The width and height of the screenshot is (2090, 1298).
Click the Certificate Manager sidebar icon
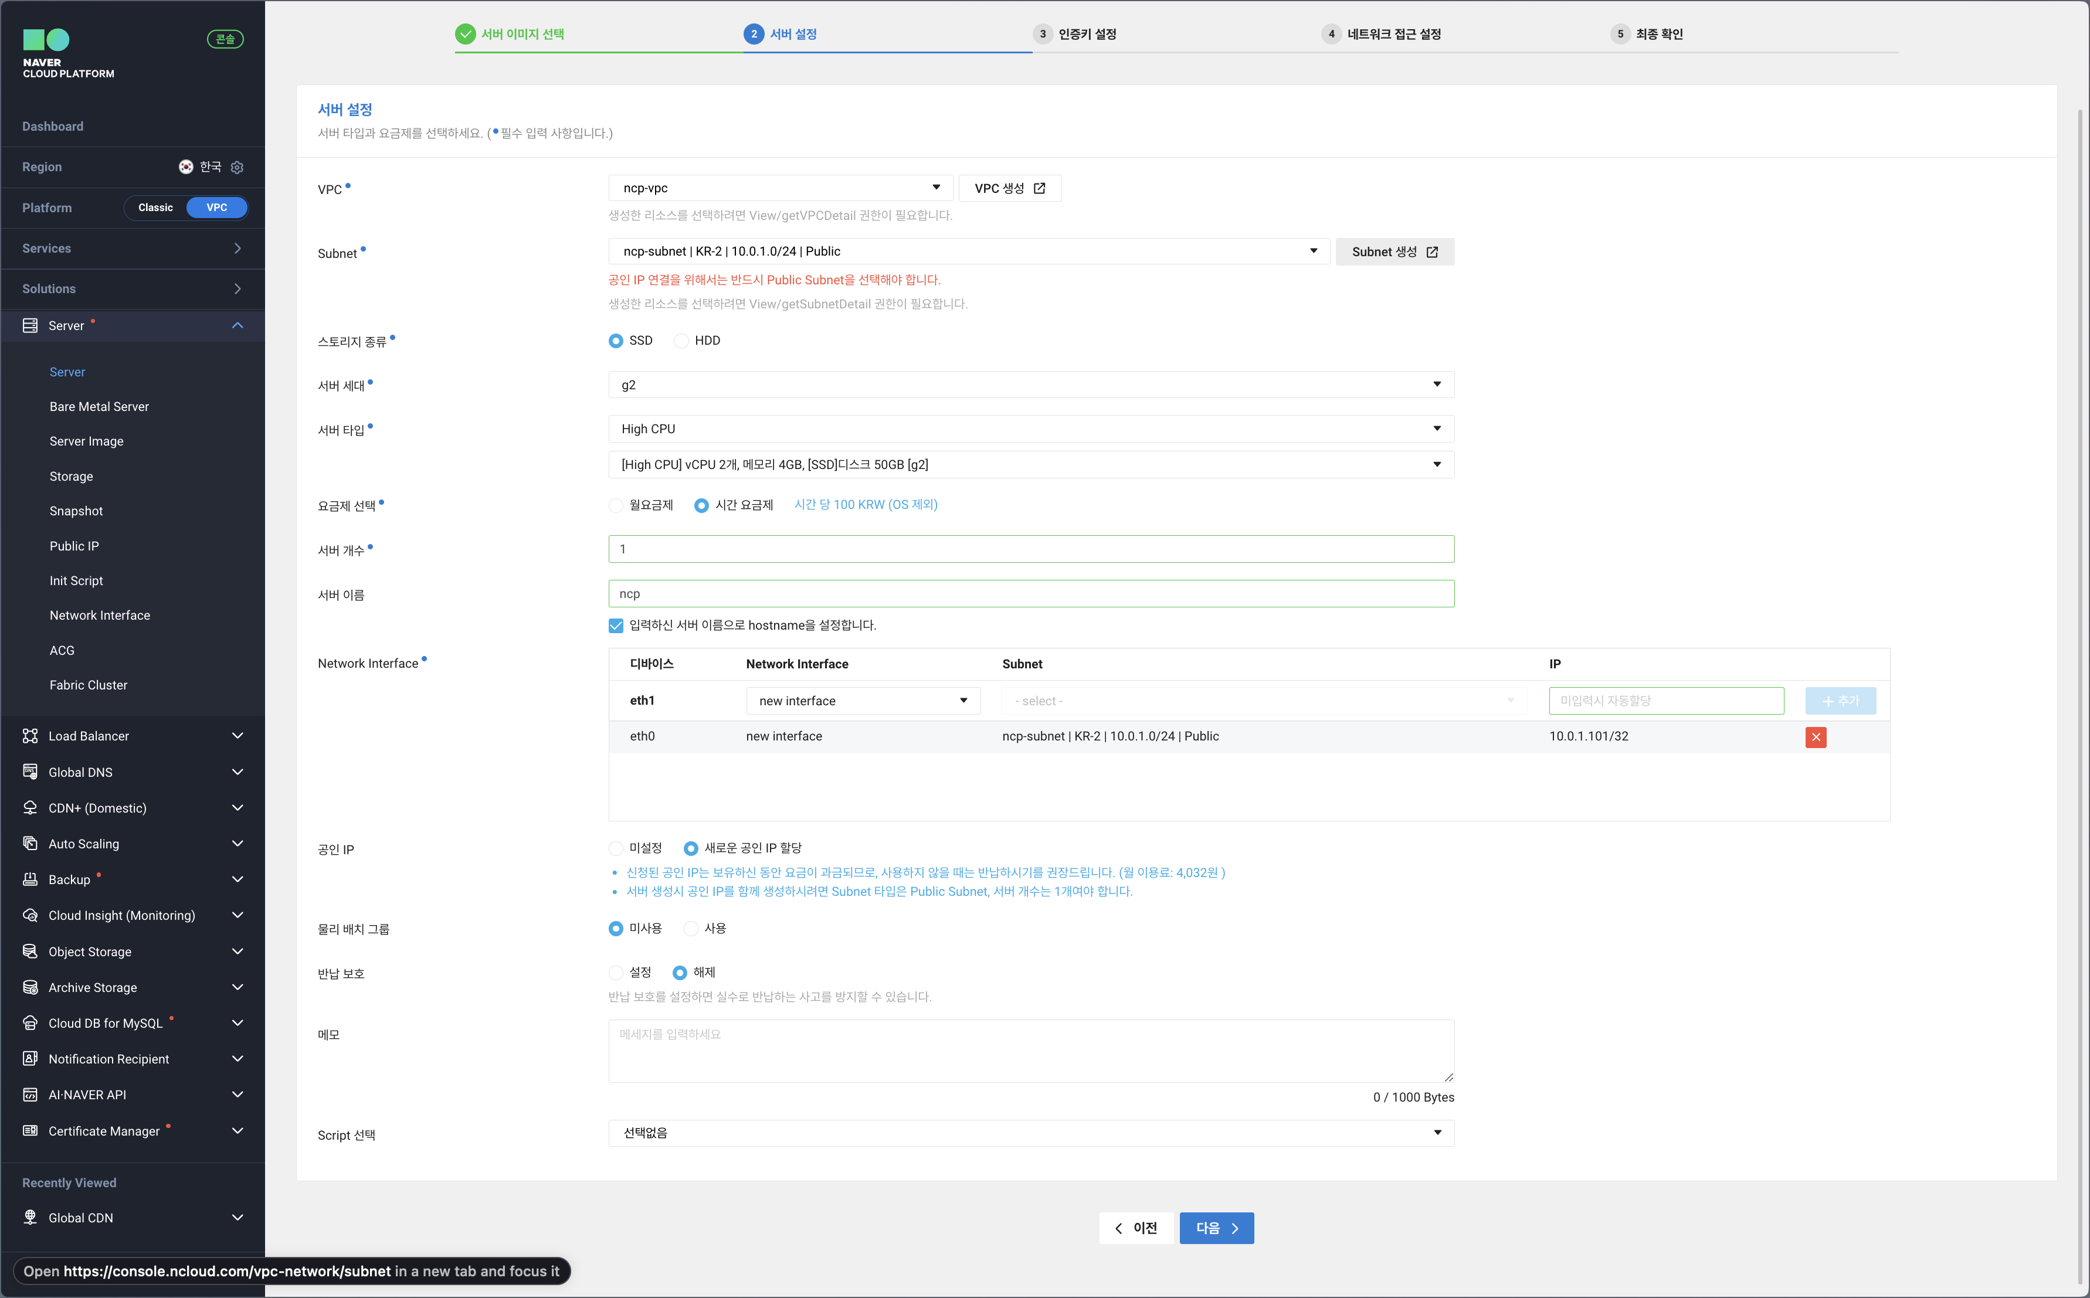[30, 1130]
